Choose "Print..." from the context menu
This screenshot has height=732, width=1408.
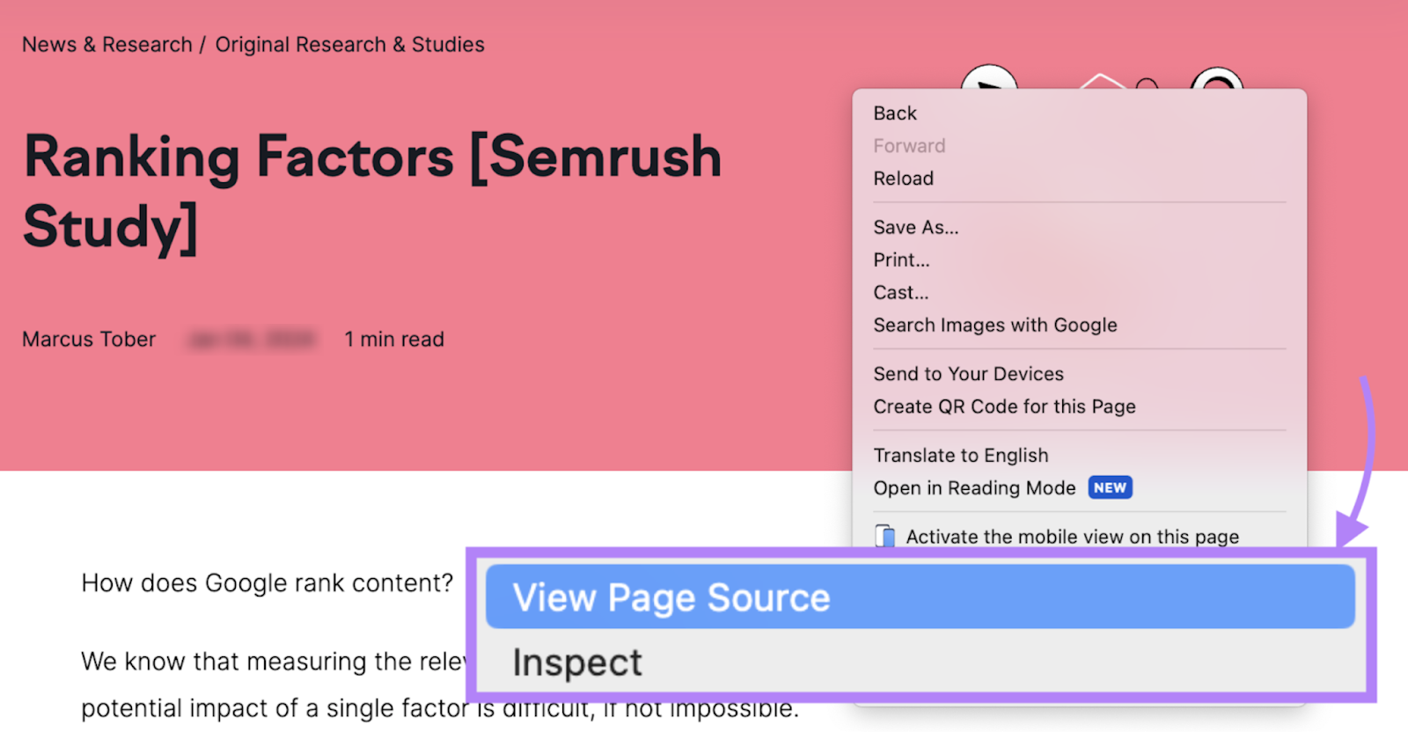click(x=900, y=260)
